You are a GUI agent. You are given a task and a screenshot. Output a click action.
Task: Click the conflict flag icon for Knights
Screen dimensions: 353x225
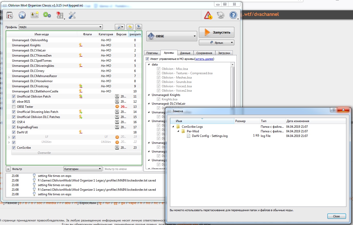click(x=80, y=45)
